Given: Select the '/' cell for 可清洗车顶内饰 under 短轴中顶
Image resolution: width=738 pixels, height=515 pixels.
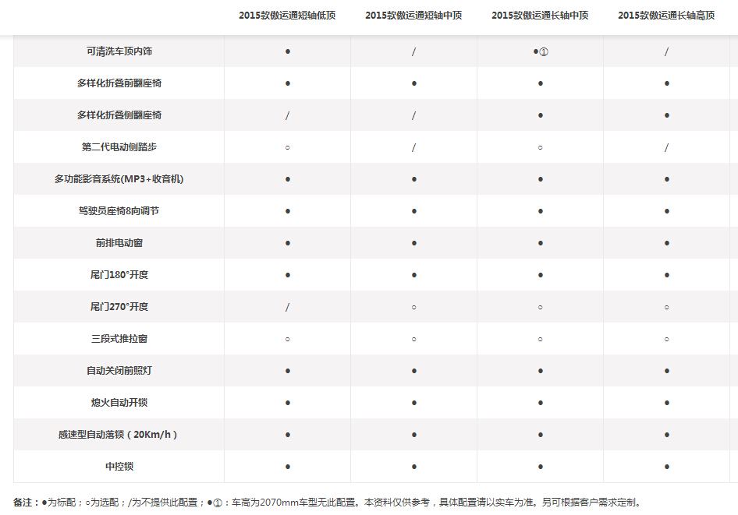Looking at the screenshot, I should click(x=413, y=51).
